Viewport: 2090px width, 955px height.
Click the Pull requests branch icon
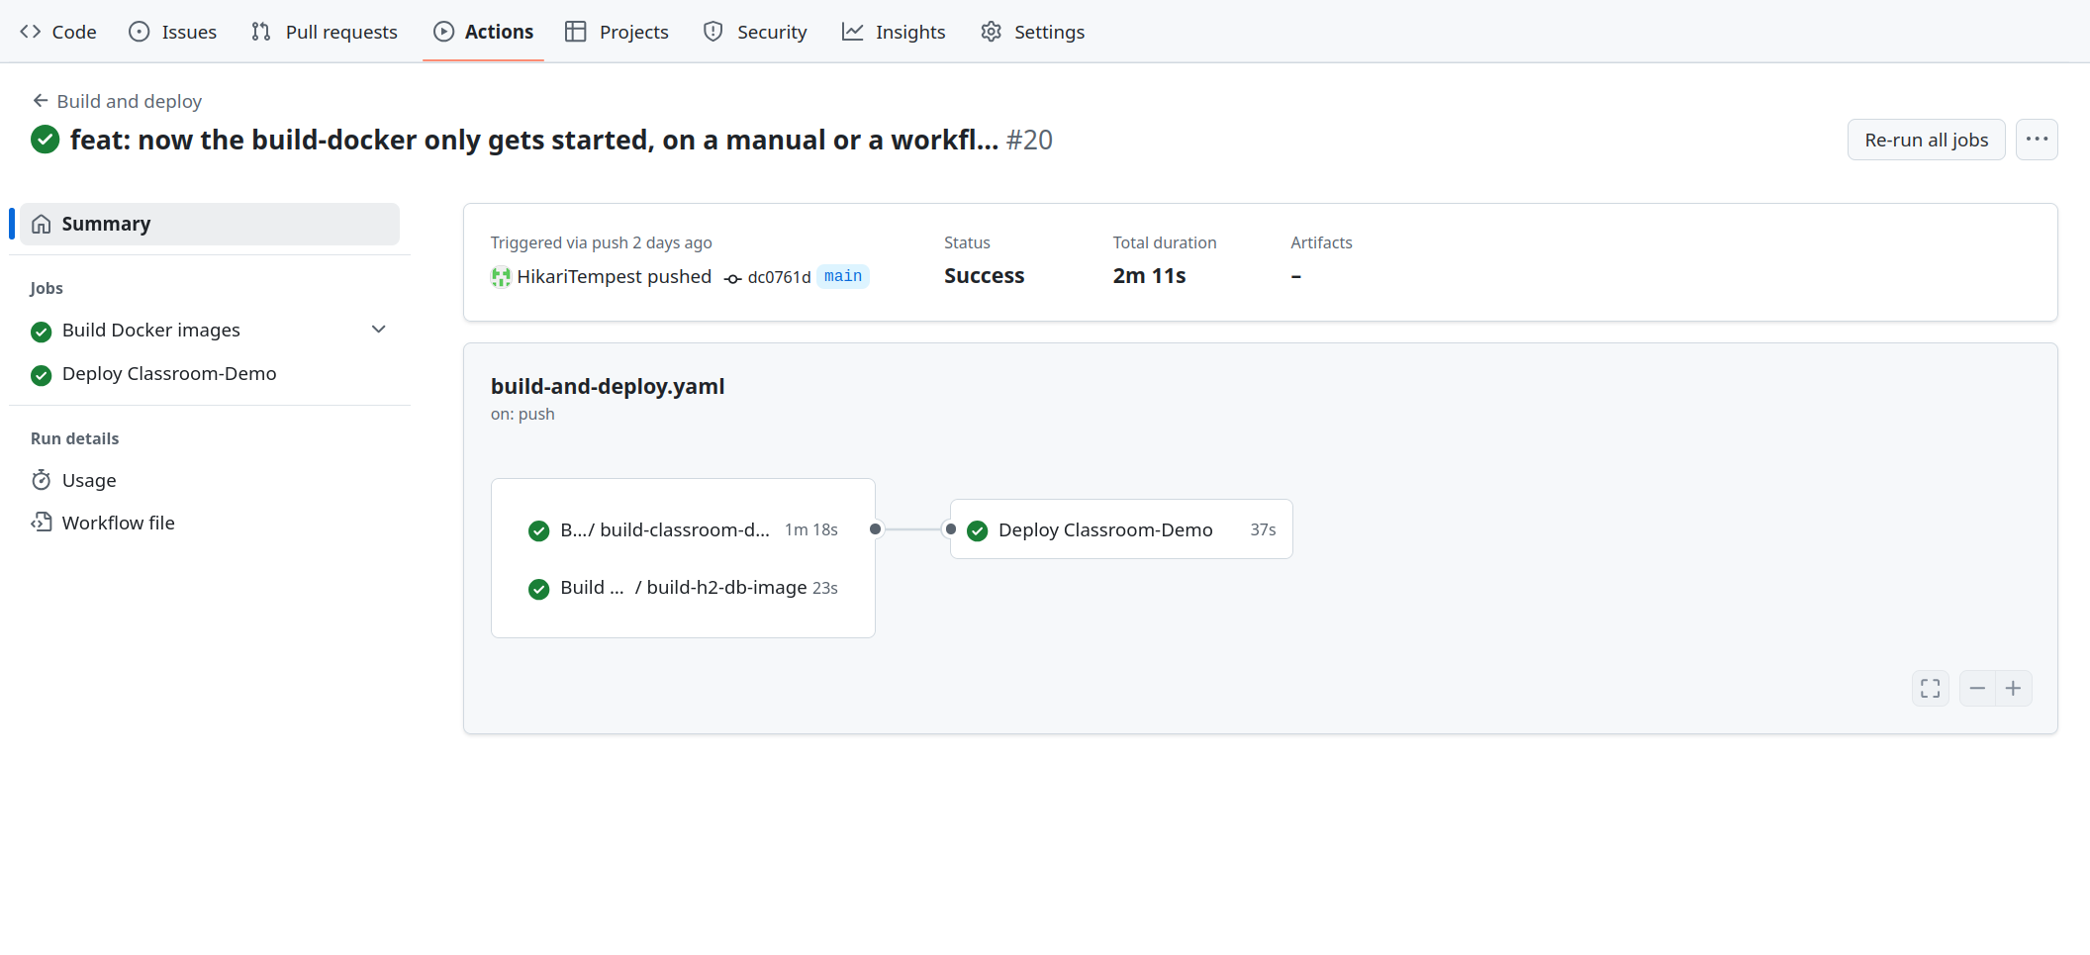[261, 32]
